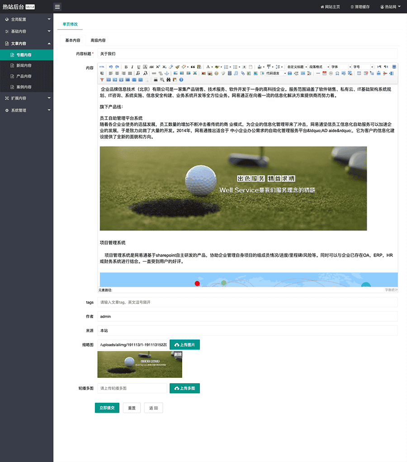
Task: Open 热站网 user dropdown
Action: click(390, 7)
